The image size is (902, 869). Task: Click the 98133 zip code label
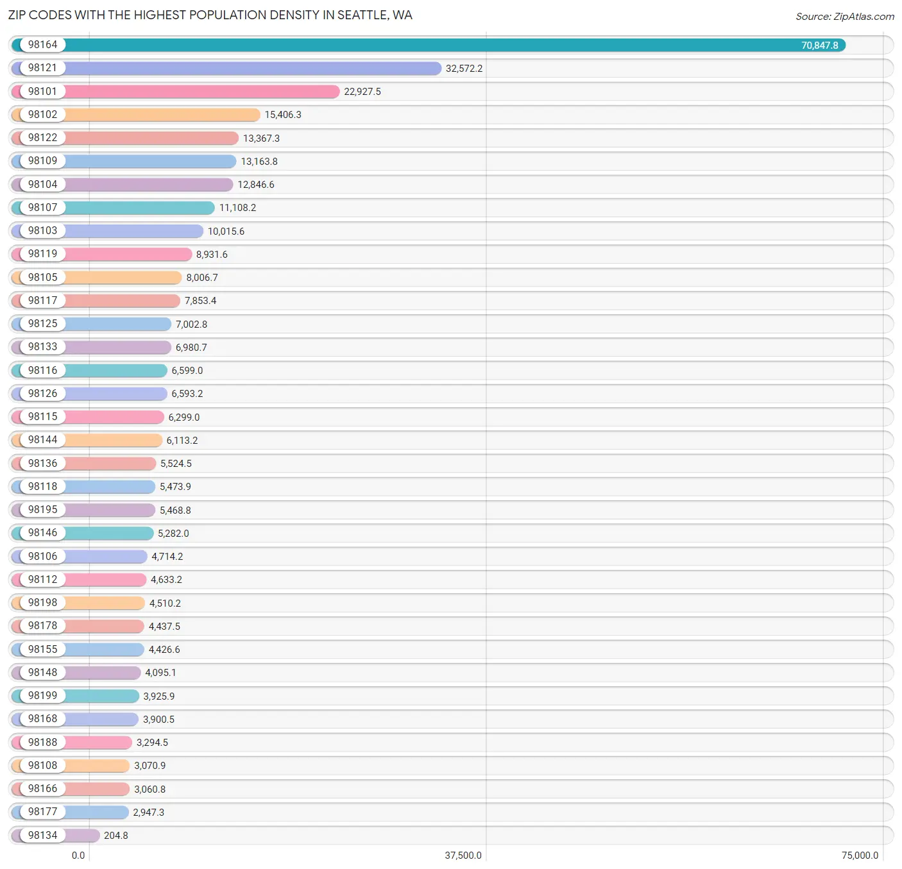pyautogui.click(x=42, y=347)
